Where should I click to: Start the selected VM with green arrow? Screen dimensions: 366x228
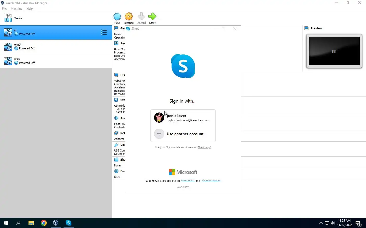click(x=152, y=17)
